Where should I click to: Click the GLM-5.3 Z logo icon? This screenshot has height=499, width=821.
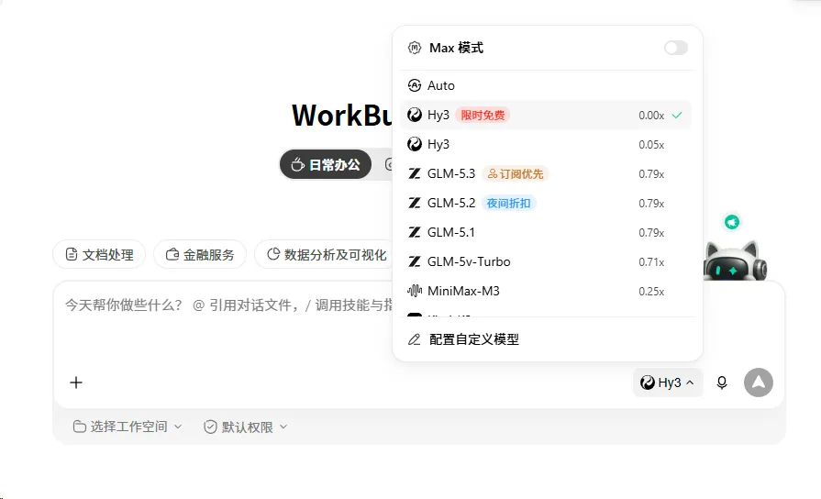click(414, 173)
